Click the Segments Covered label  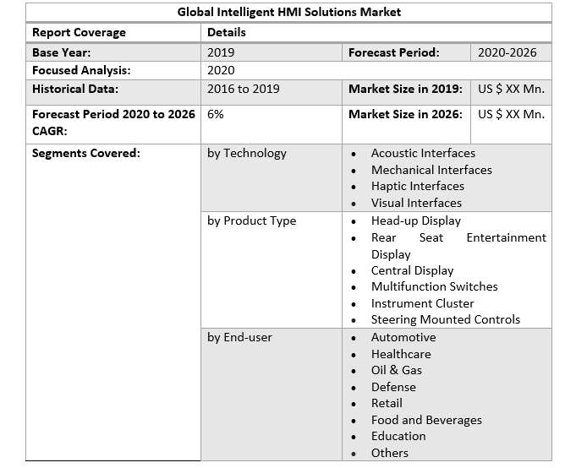point(85,153)
